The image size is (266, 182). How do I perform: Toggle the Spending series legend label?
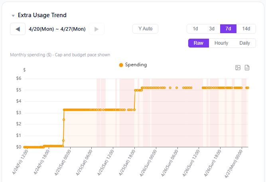(x=136, y=65)
